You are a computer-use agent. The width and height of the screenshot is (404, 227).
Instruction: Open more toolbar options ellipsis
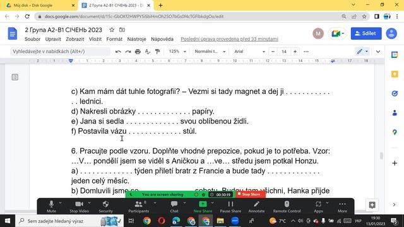(x=306, y=52)
